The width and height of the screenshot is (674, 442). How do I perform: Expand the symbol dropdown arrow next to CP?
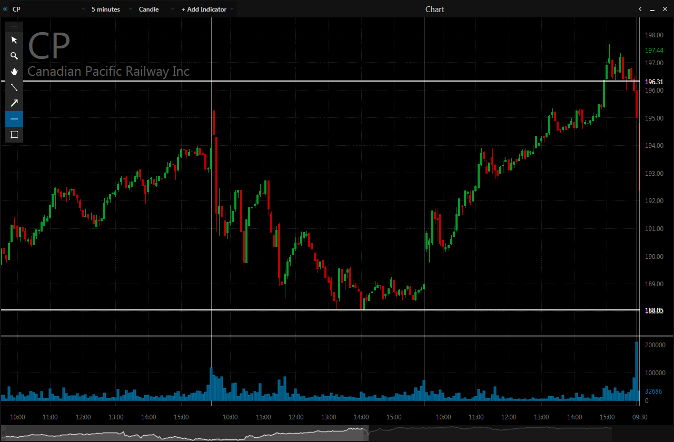click(83, 9)
